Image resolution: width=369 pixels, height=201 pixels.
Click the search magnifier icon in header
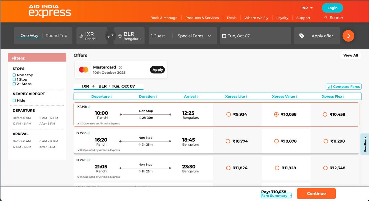[326, 18]
